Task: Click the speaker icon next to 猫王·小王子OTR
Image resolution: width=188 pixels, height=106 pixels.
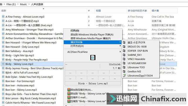Action: [124, 43]
